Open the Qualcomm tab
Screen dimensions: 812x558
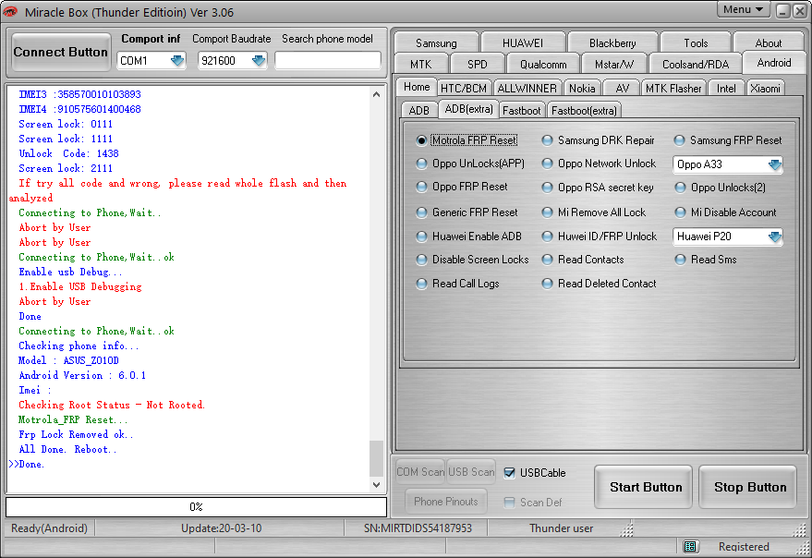(x=543, y=65)
